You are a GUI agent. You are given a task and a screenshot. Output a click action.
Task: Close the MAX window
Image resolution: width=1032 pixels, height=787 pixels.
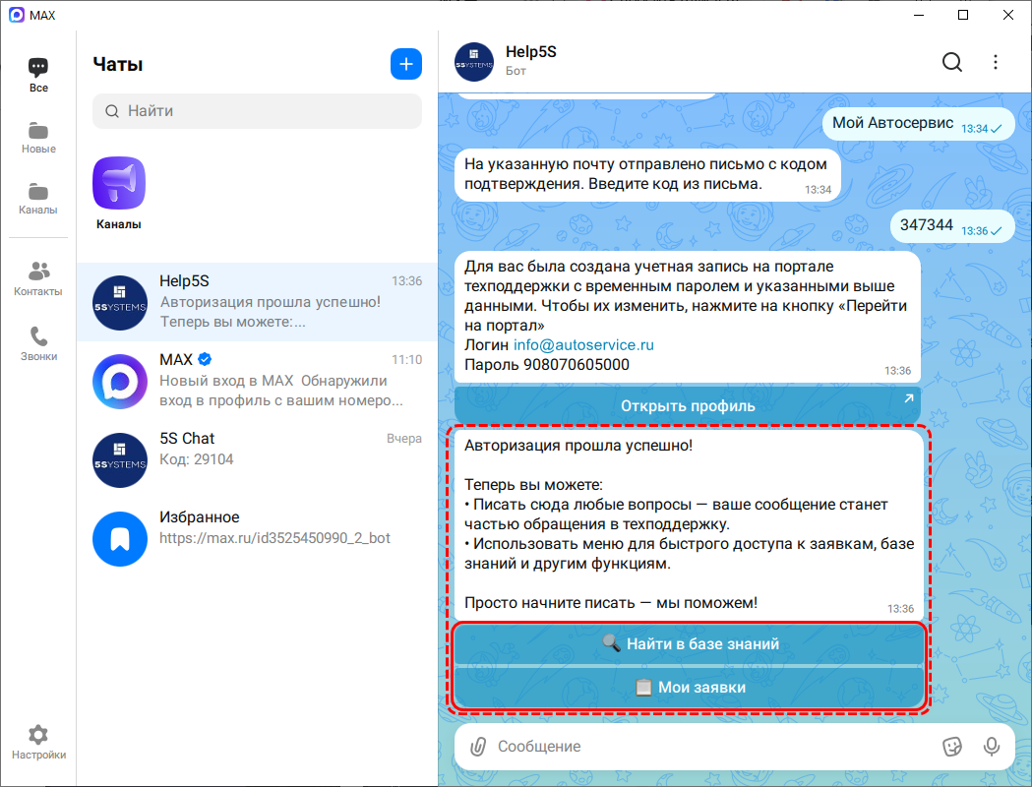[1007, 15]
